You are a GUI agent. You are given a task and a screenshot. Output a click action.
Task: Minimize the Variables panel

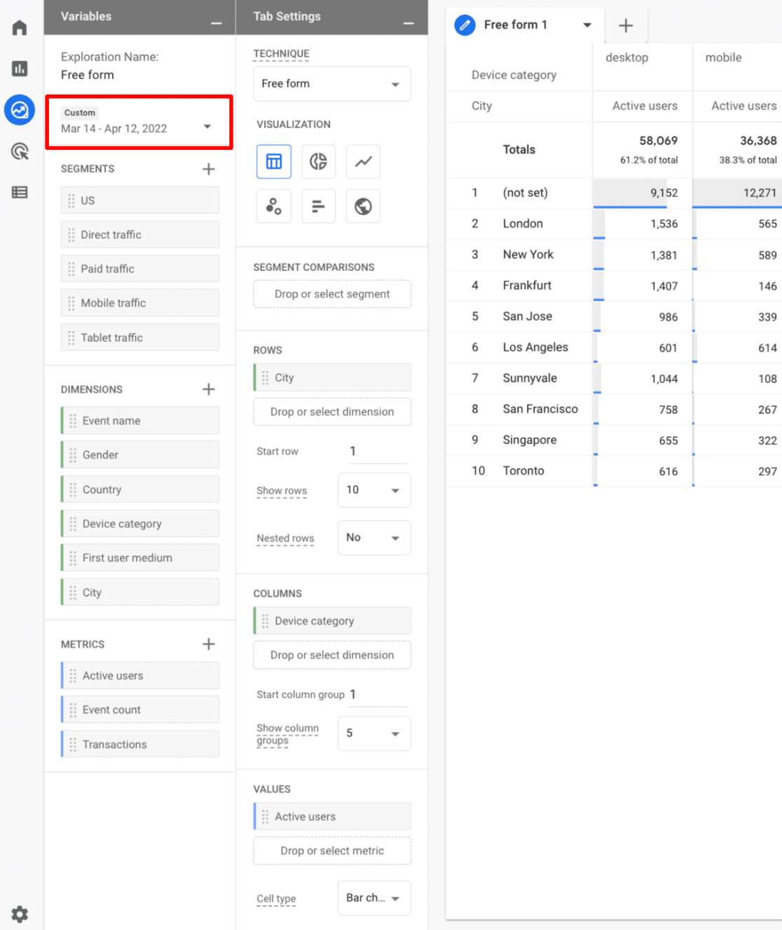(x=217, y=23)
